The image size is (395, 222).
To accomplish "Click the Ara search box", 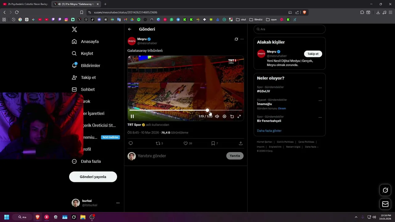I will point(289,29).
